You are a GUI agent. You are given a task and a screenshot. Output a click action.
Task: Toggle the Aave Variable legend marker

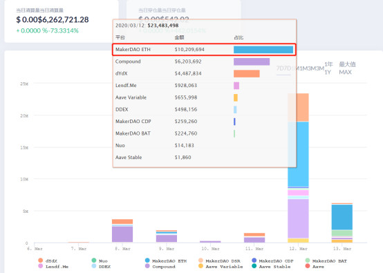pos(200,266)
